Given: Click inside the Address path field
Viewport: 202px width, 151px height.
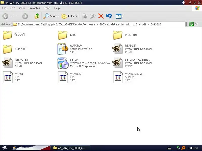Looking at the screenshot, I should (x=99, y=24).
